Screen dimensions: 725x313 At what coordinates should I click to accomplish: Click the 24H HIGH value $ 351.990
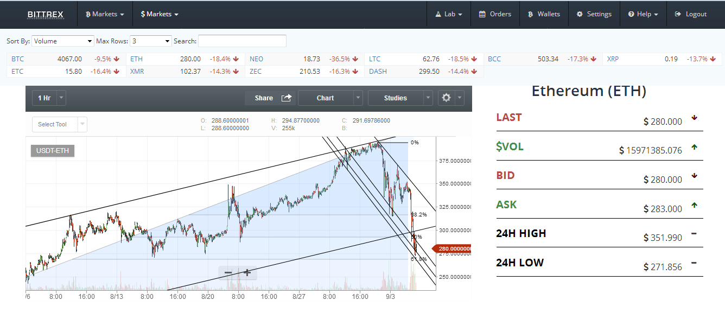coord(663,238)
